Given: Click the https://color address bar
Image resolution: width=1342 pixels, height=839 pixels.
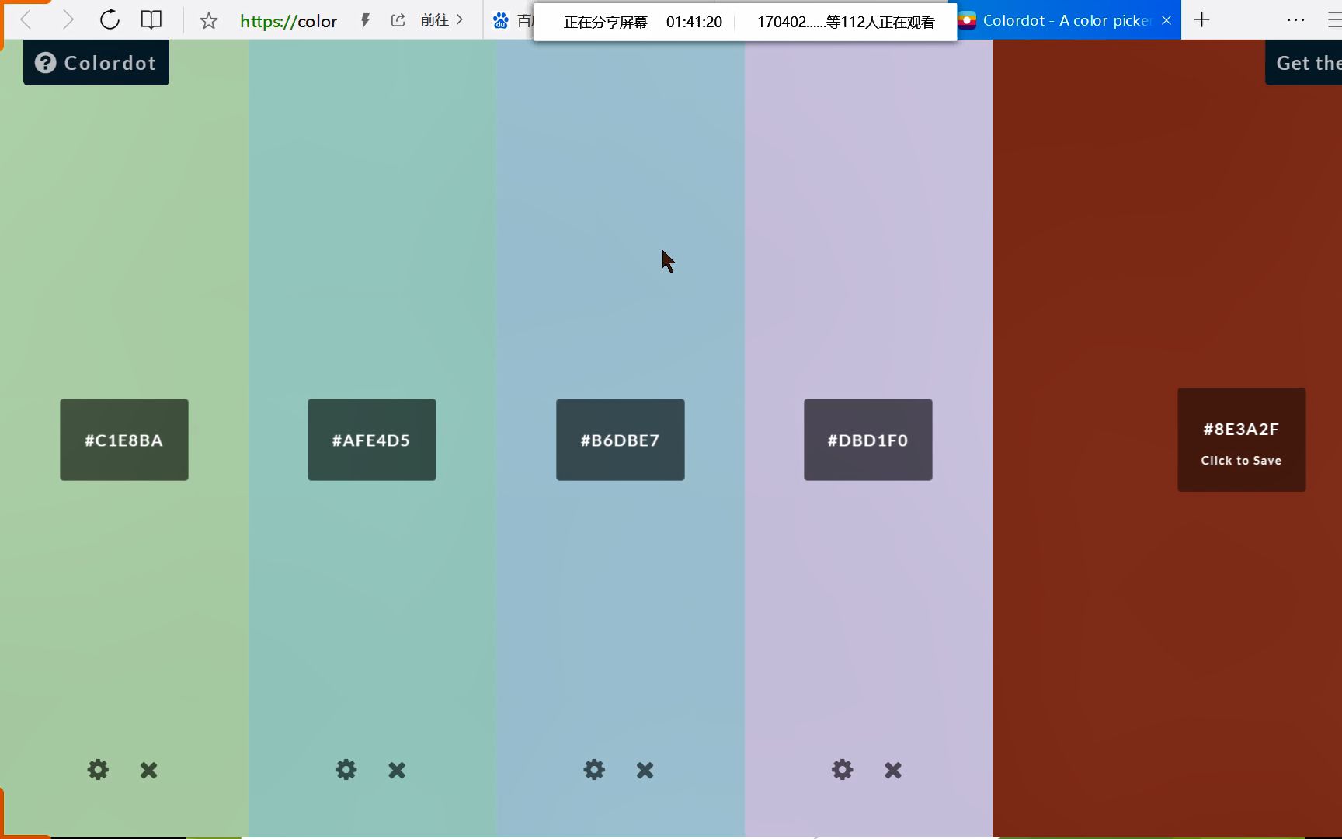Looking at the screenshot, I should tap(288, 21).
